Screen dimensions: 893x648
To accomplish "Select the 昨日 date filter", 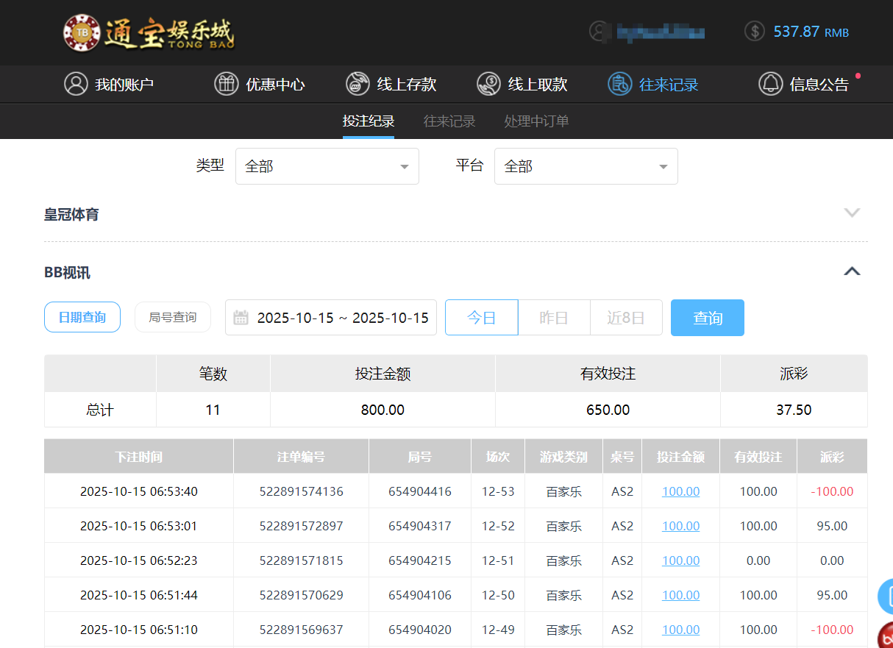I will point(554,317).
